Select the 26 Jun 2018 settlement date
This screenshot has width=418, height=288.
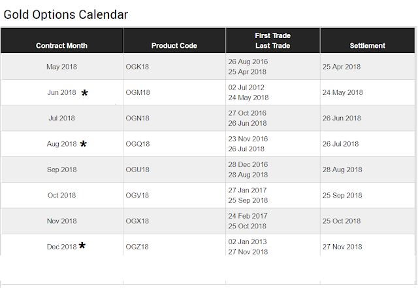pos(342,118)
